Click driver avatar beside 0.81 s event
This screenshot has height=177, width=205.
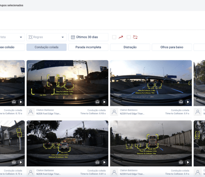(31, 172)
